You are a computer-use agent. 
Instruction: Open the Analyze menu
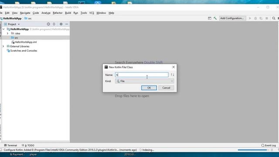(x=46, y=13)
